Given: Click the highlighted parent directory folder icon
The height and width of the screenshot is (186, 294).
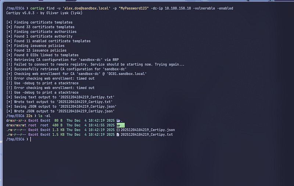Looking at the screenshot, I should pos(119,125).
